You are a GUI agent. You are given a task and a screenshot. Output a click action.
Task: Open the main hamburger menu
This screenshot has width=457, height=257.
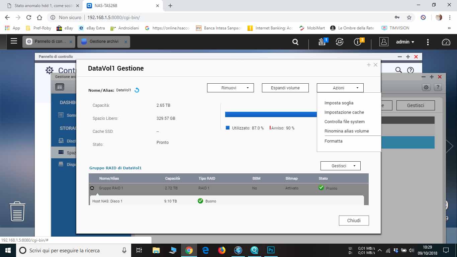(x=14, y=41)
